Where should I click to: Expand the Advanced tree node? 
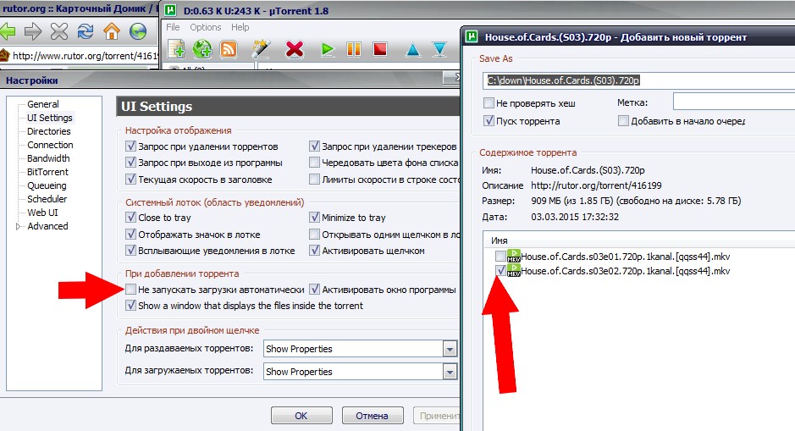pyautogui.click(x=19, y=227)
